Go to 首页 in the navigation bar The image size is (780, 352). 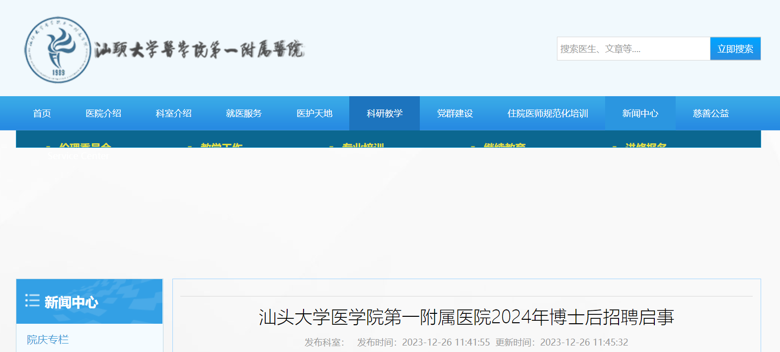42,114
